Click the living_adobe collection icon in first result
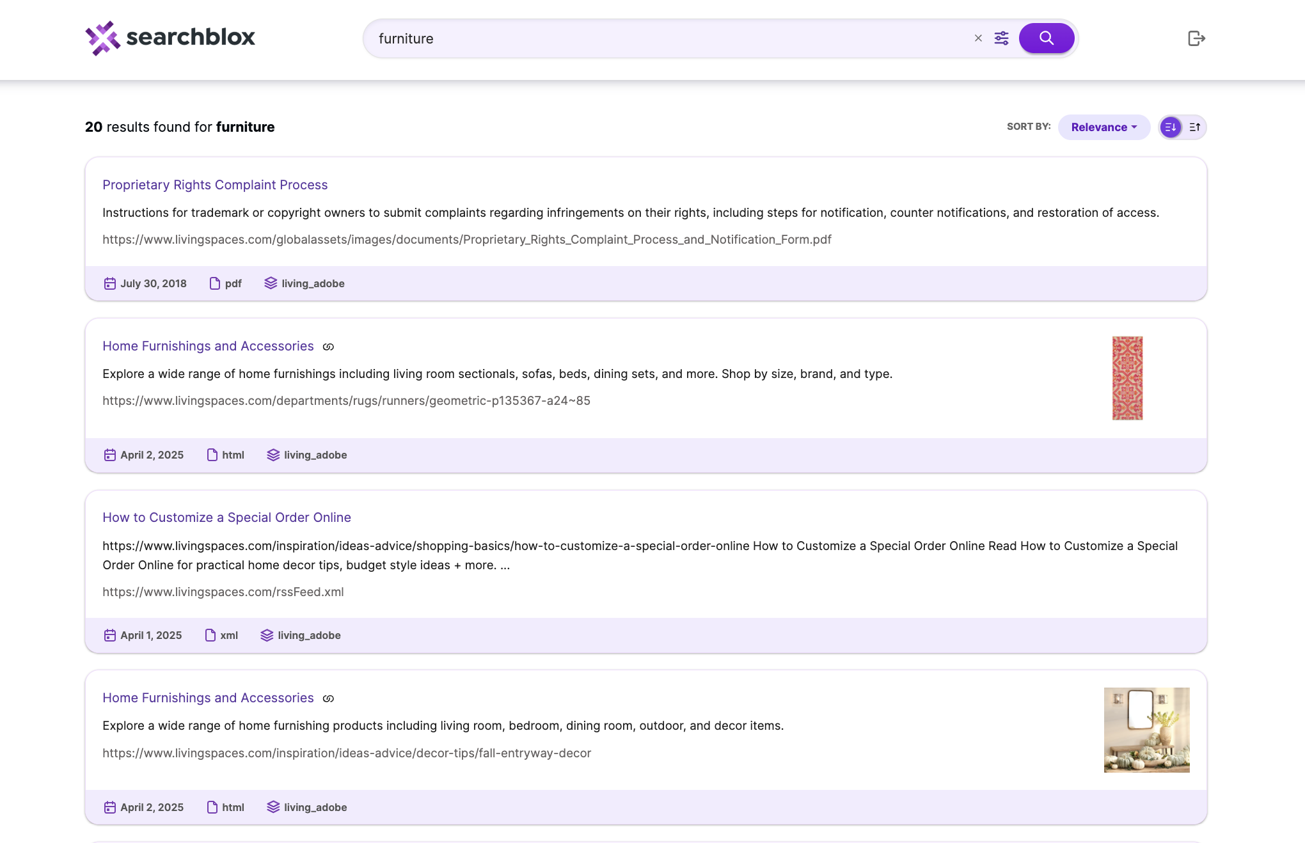The height and width of the screenshot is (843, 1305). (x=271, y=283)
